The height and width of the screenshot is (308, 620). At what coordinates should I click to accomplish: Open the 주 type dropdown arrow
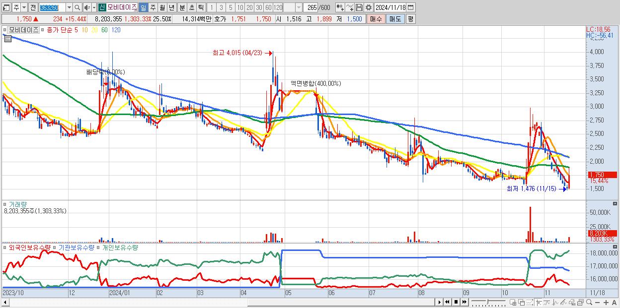point(24,7)
